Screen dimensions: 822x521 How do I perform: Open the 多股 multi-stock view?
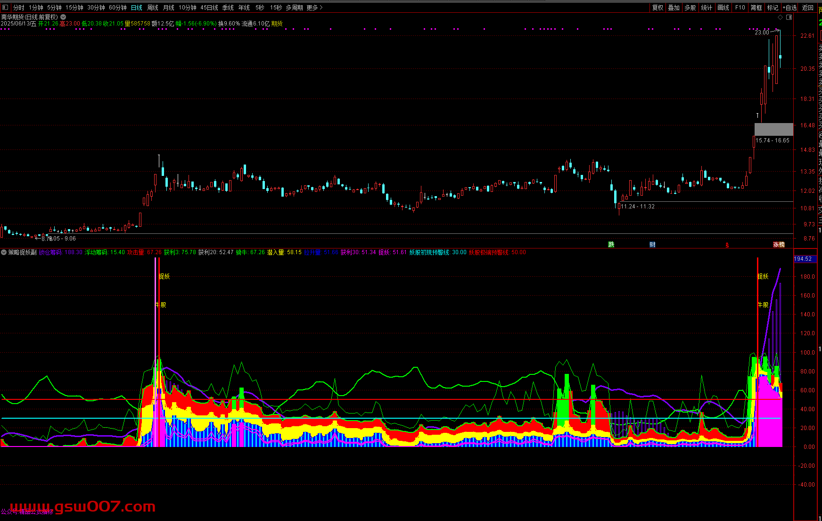click(x=690, y=8)
